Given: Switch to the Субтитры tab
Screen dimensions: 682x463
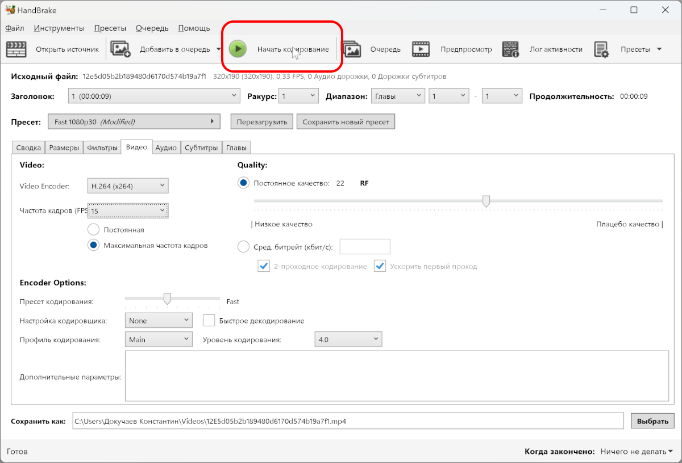Looking at the screenshot, I should [201, 148].
